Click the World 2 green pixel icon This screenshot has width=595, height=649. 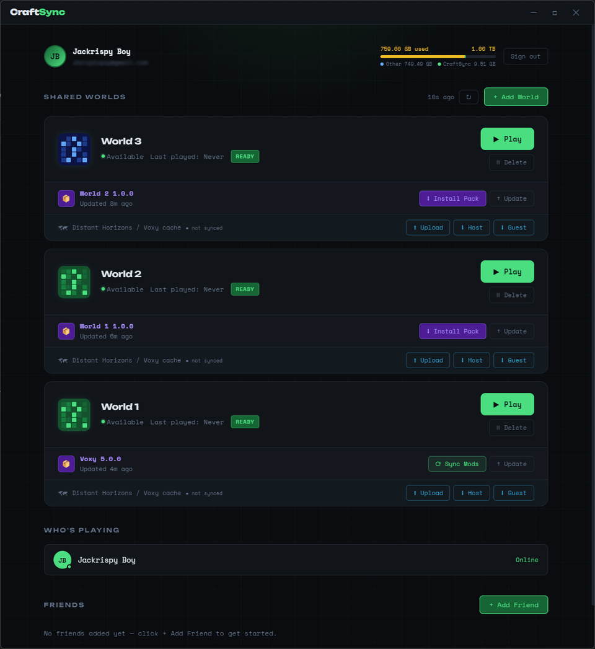pos(74,282)
